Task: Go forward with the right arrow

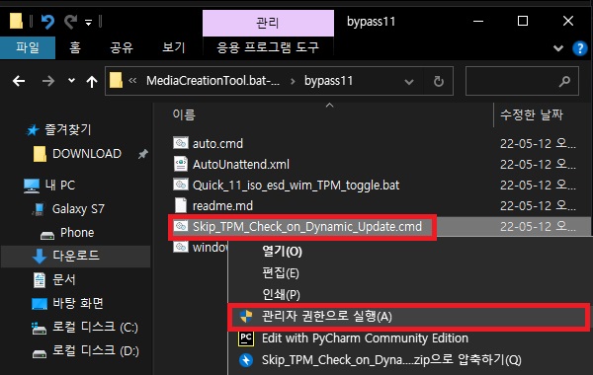Action: pos(48,81)
